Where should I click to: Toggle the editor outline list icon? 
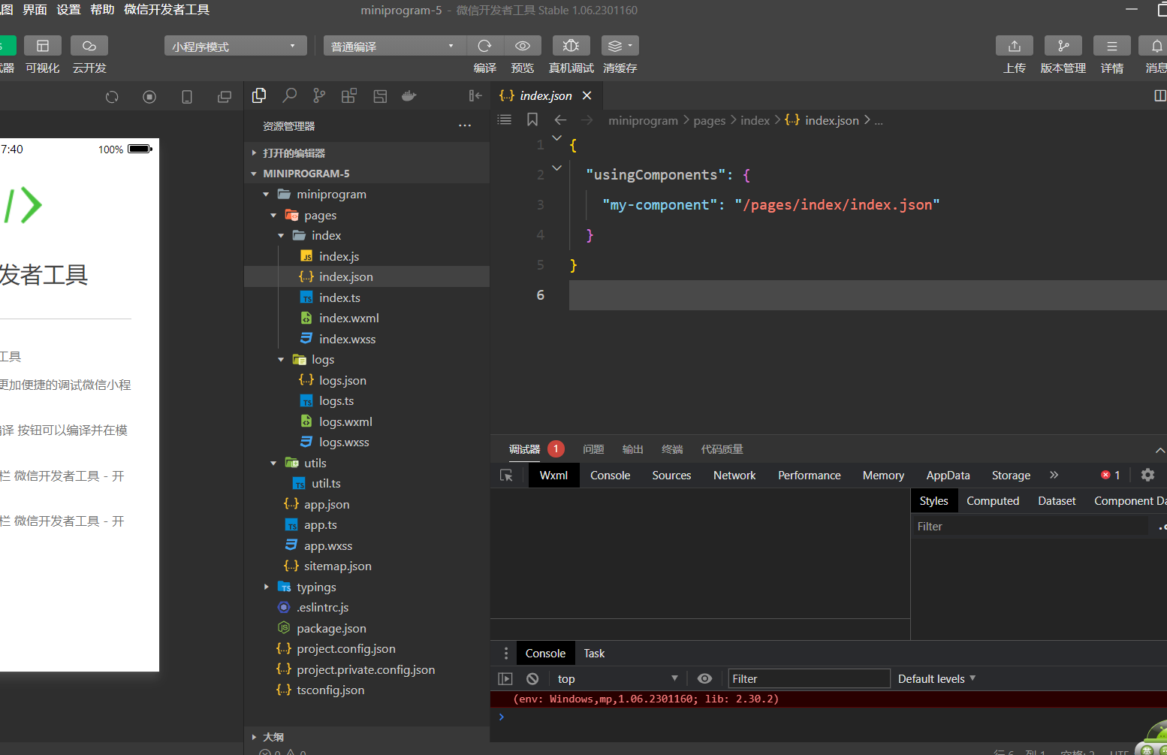505,119
